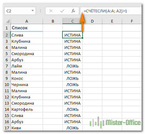Image resolution: width=145 pixels, height=134 pixels.
Task: Click the formula bar grip dots
Action: pyautogui.click(x=41, y=11)
